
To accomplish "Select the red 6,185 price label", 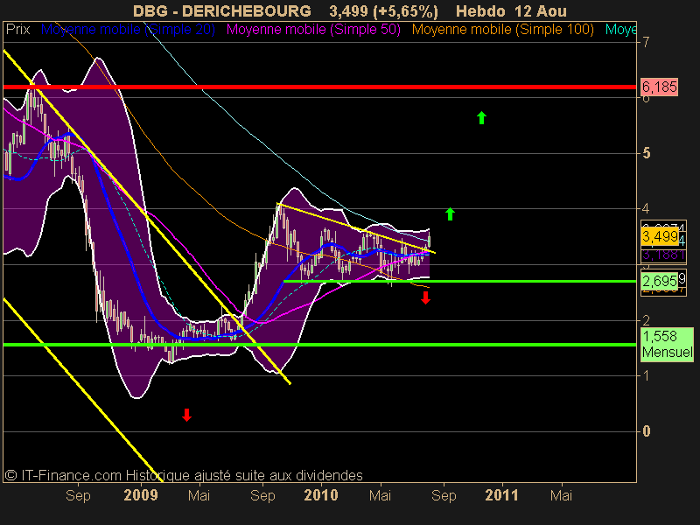I will click(x=660, y=87).
